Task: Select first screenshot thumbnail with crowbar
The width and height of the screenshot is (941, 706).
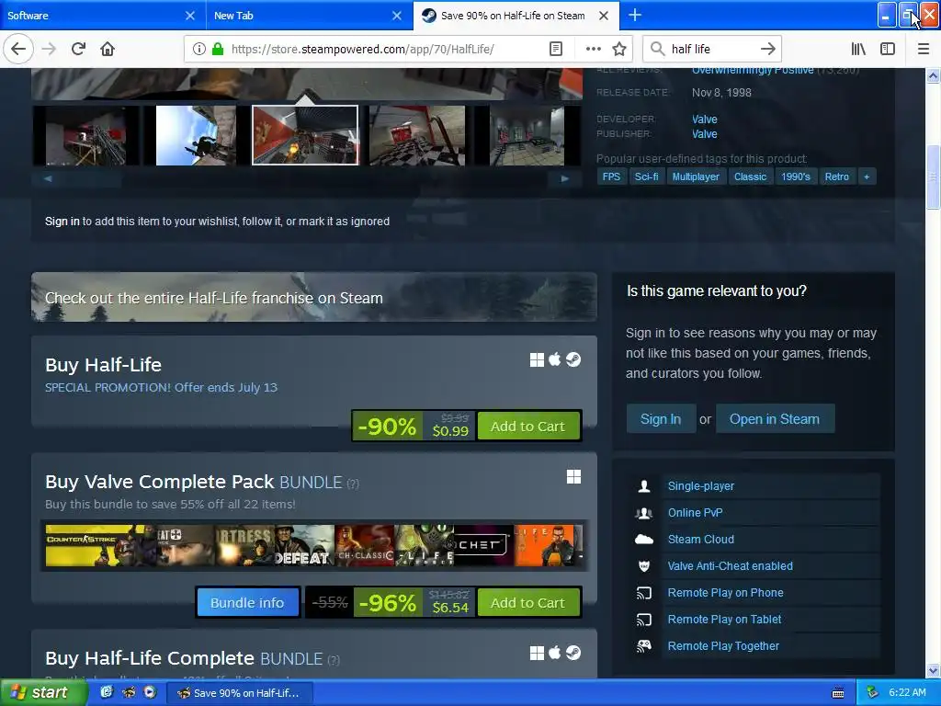Action: pyautogui.click(x=85, y=135)
